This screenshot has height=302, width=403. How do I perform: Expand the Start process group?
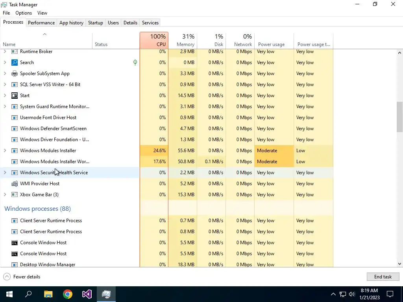(x=5, y=96)
